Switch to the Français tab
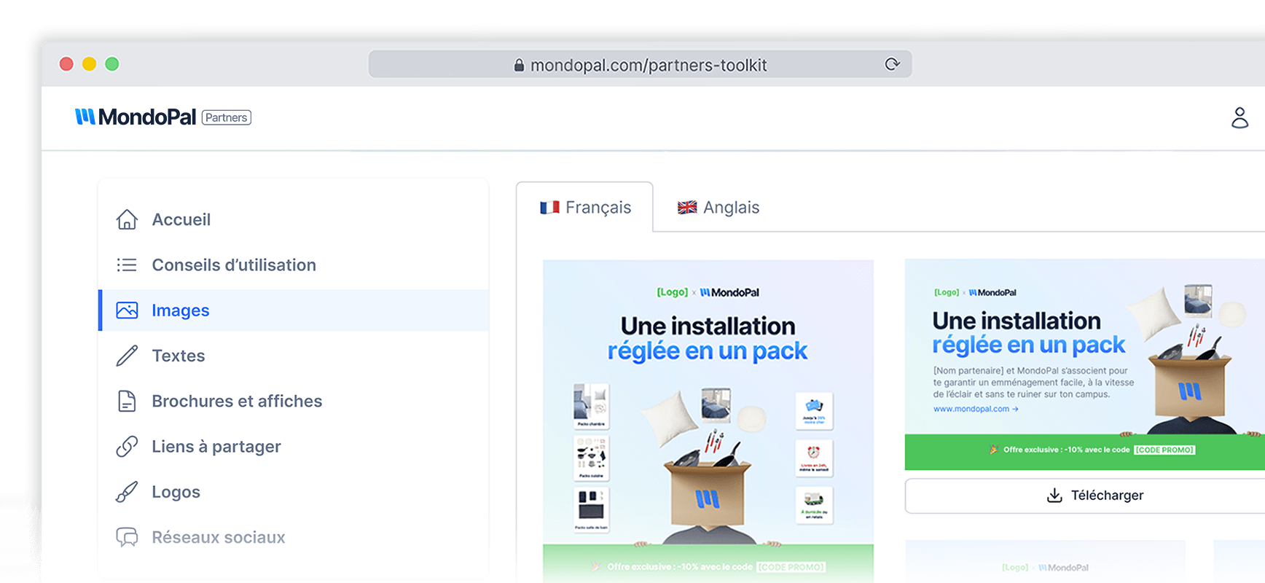Screen dimensions: 1265x583 point(585,208)
